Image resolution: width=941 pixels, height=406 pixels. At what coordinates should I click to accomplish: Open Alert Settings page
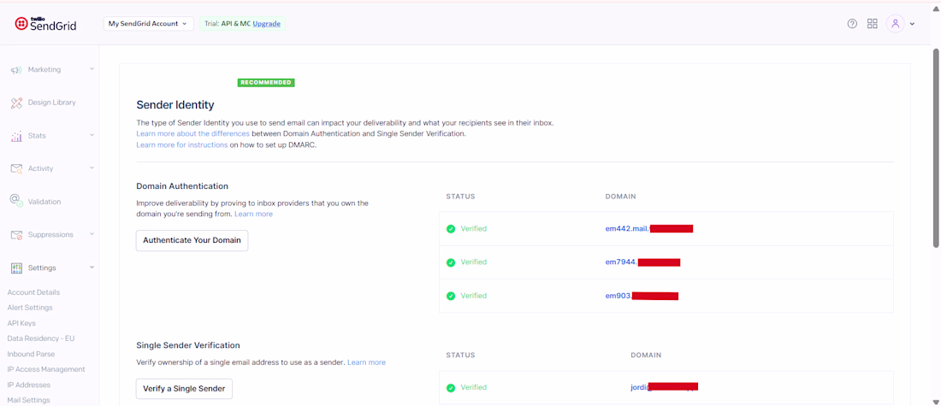coord(30,308)
